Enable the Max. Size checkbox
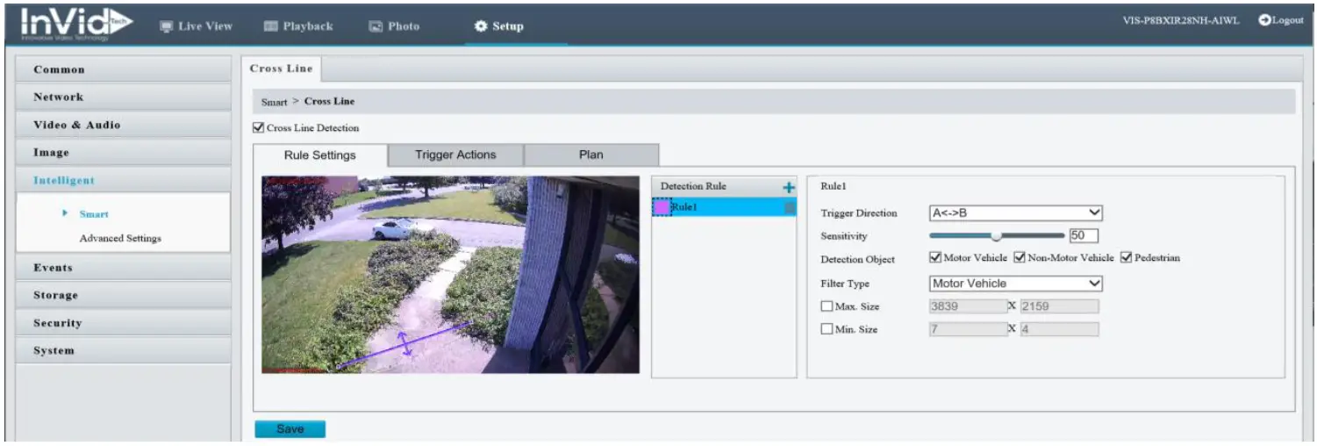The image size is (1317, 446). (827, 306)
